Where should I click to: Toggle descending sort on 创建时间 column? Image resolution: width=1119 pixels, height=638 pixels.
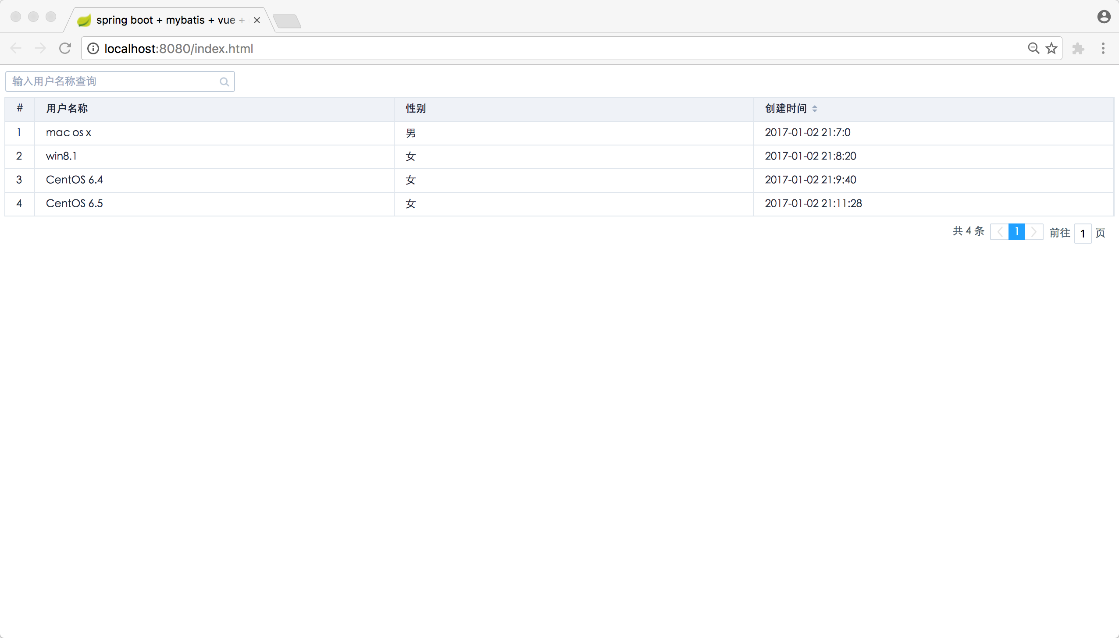pyautogui.click(x=815, y=111)
